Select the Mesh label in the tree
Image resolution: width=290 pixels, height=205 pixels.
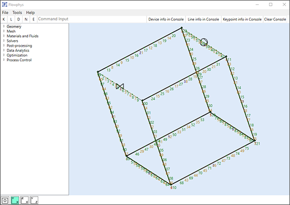[11, 31]
